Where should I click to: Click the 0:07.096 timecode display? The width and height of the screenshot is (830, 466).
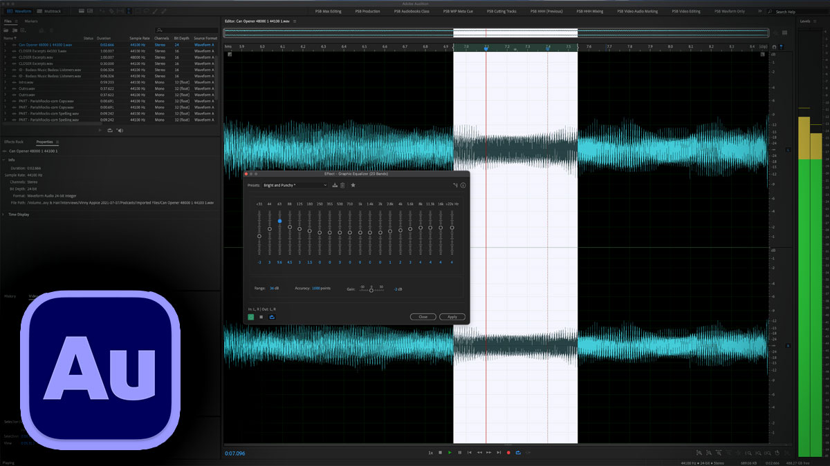point(235,454)
